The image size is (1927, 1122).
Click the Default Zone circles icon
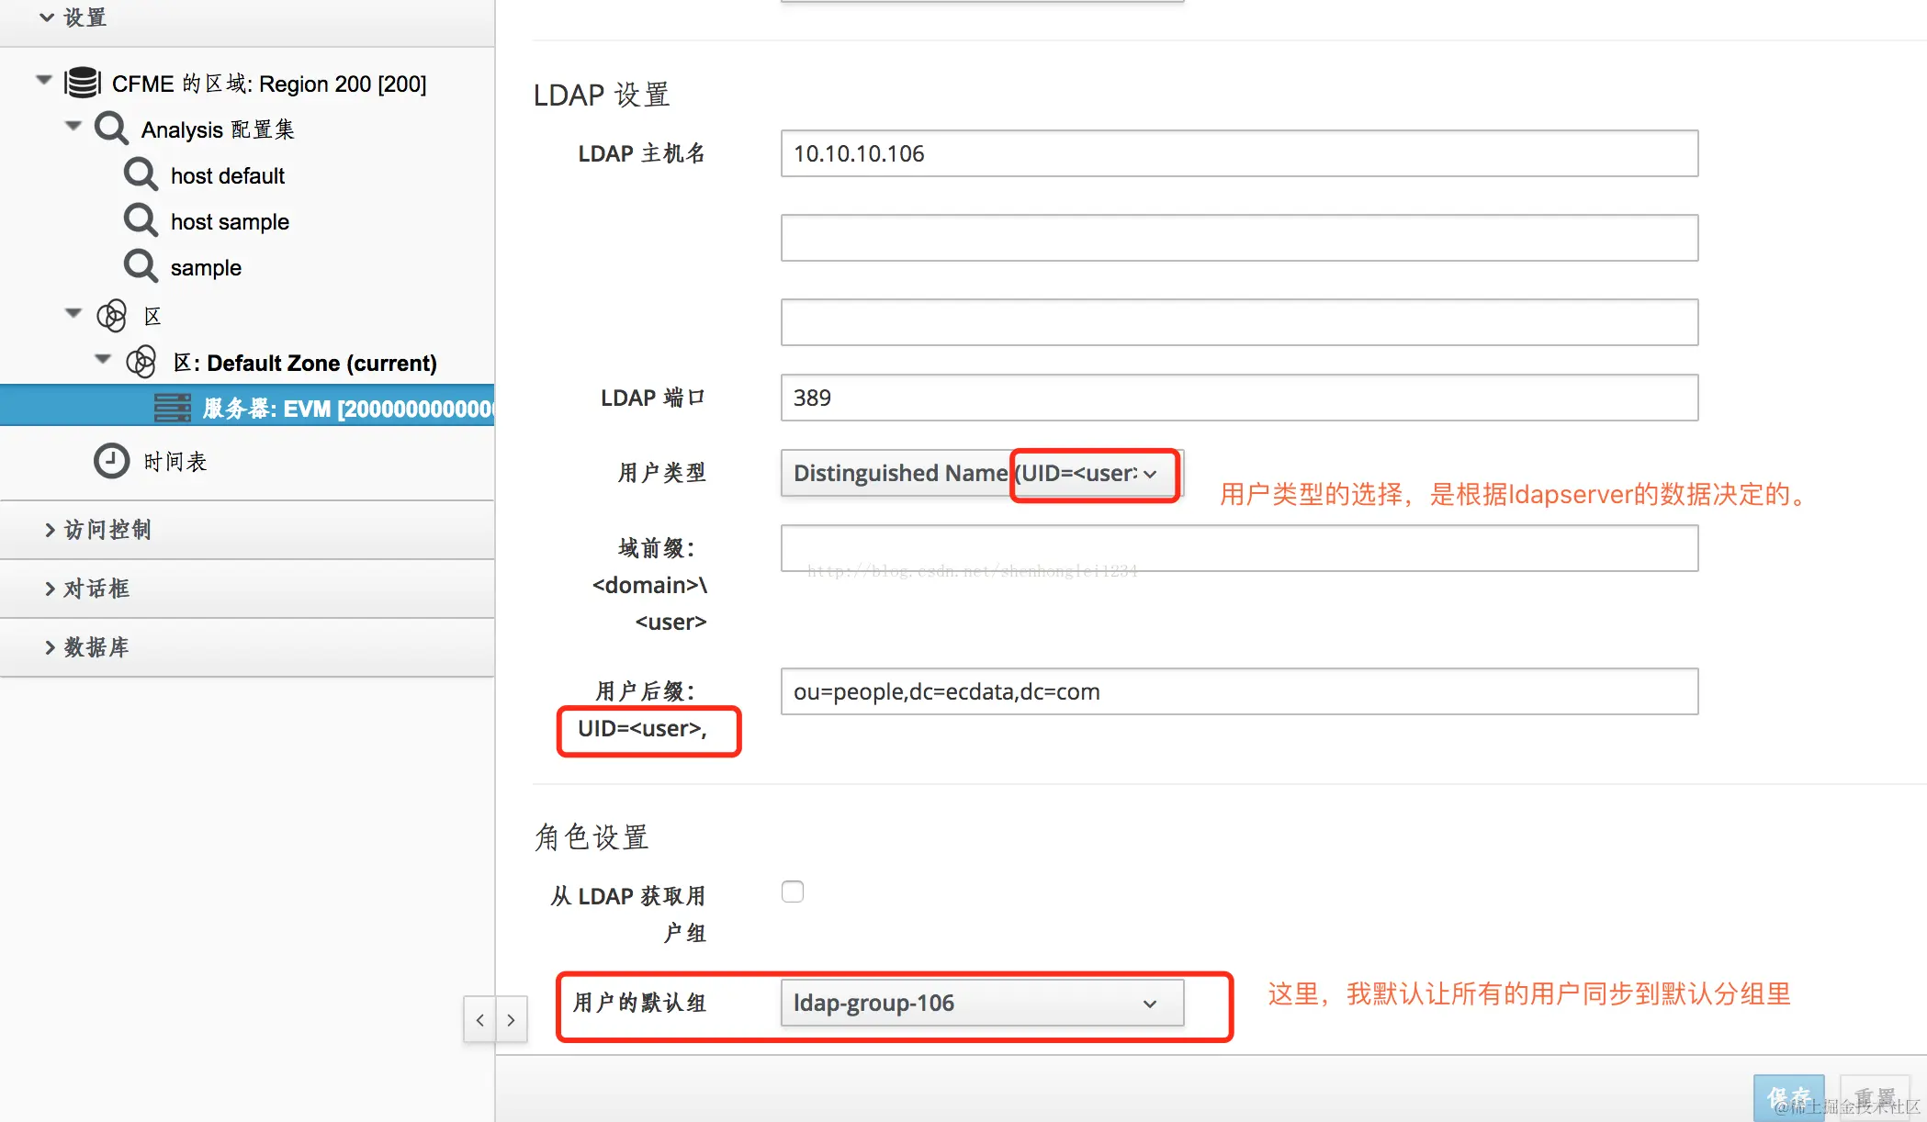click(141, 362)
